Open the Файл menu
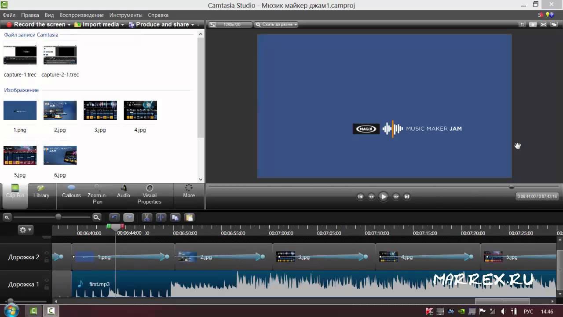The image size is (563, 317). (x=9, y=15)
